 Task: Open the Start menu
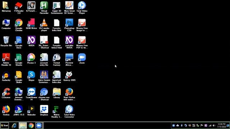click(5, 125)
